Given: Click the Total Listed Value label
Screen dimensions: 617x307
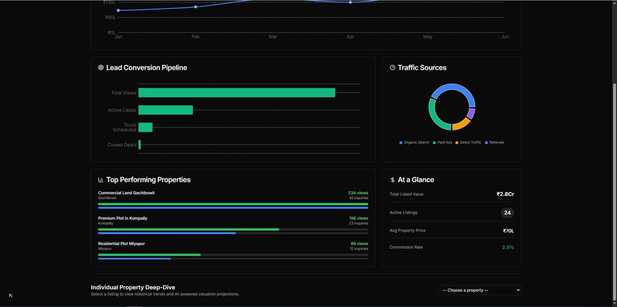Looking at the screenshot, I should pyautogui.click(x=406, y=194).
